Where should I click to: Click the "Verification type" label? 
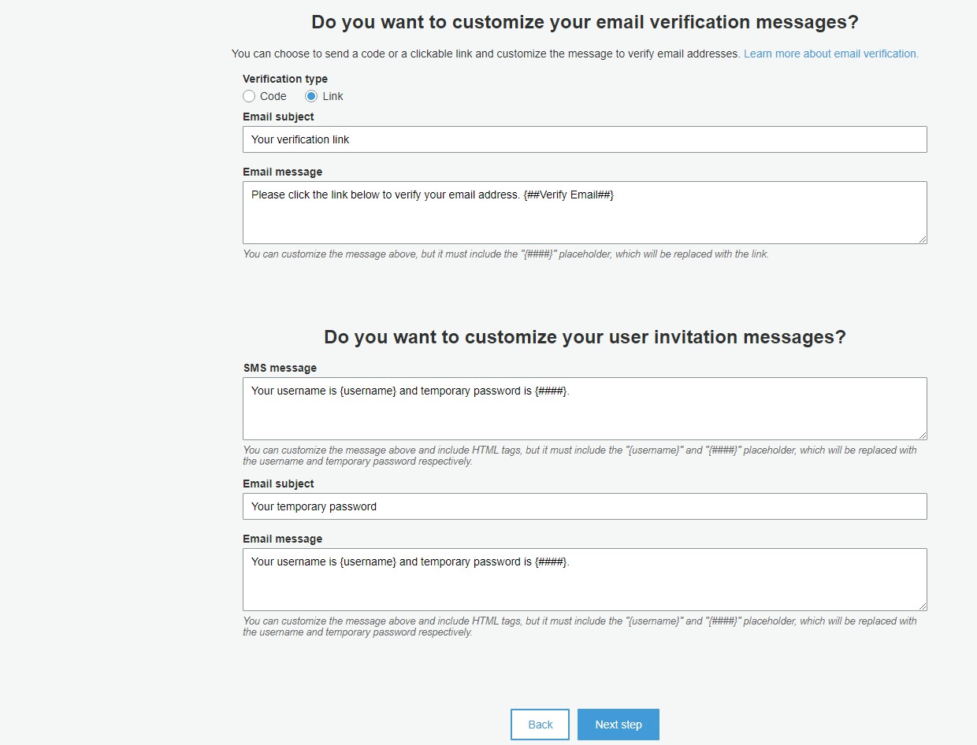pos(285,79)
